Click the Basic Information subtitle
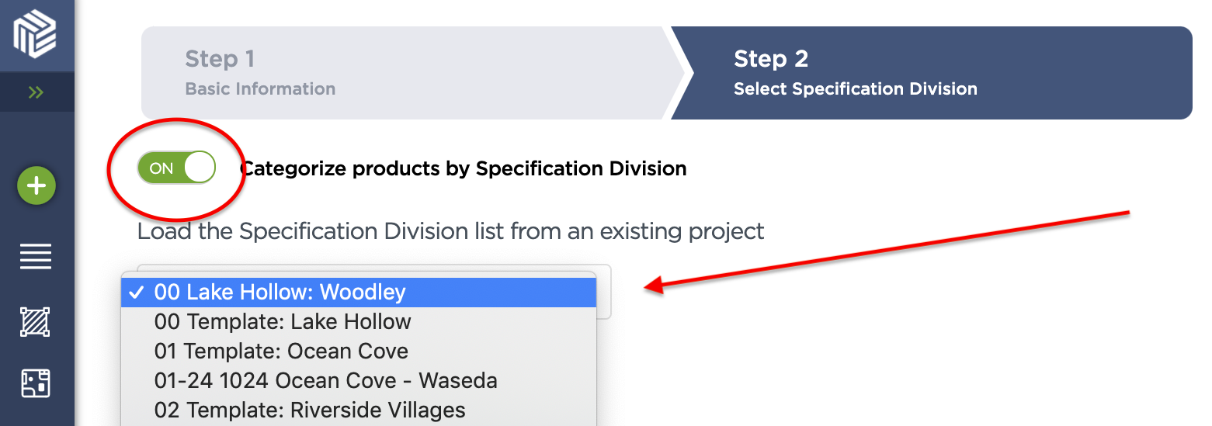Image resolution: width=1212 pixels, height=426 pixels. click(260, 88)
